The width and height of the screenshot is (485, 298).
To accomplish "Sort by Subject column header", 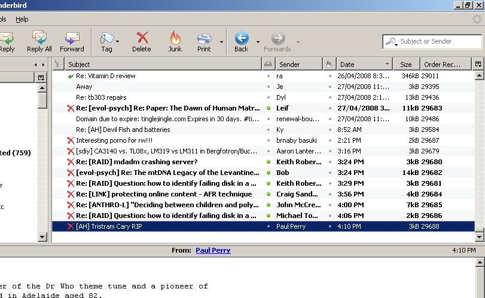I will pyautogui.click(x=163, y=64).
